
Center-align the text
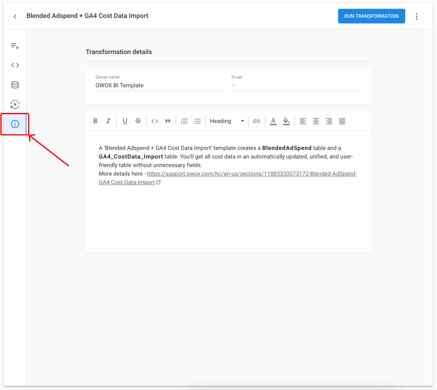(x=316, y=121)
